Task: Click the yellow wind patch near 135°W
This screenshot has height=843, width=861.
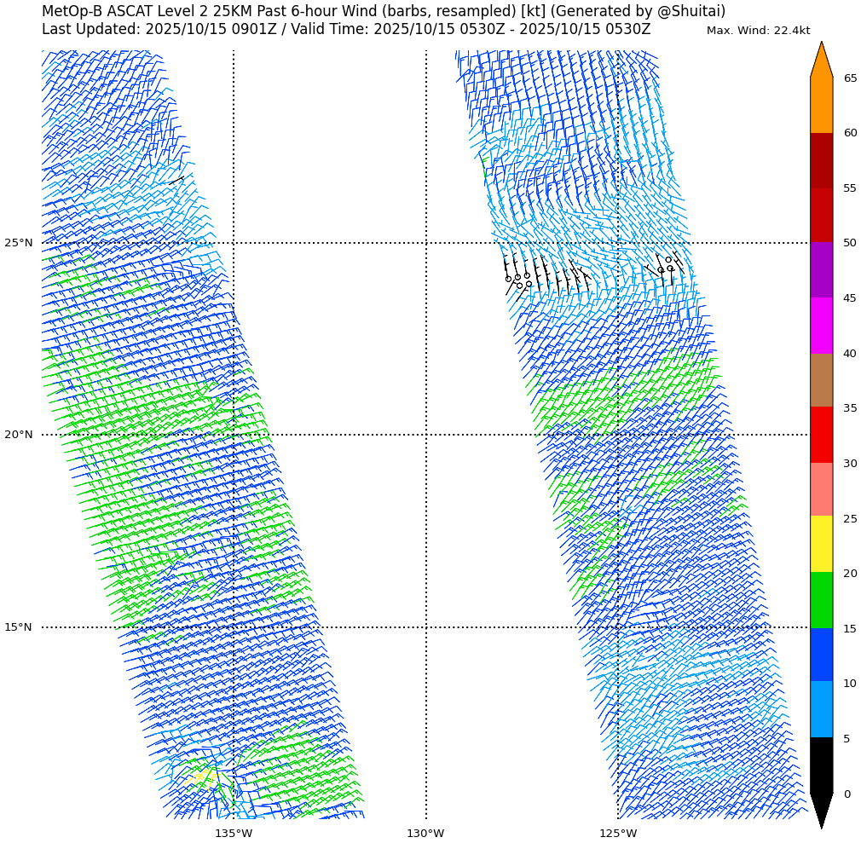Action: tap(201, 777)
